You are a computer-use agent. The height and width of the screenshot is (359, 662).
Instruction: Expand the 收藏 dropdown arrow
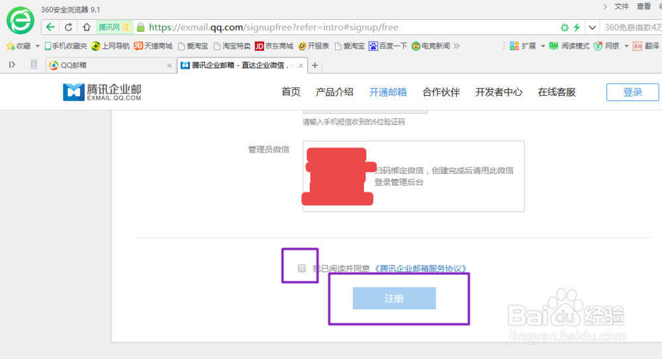pos(38,46)
